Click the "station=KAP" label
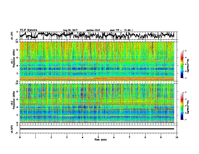 point(93,30)
